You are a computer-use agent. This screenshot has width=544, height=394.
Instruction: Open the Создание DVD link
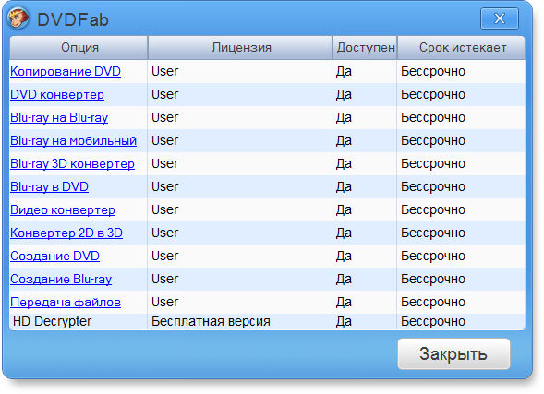(x=54, y=257)
